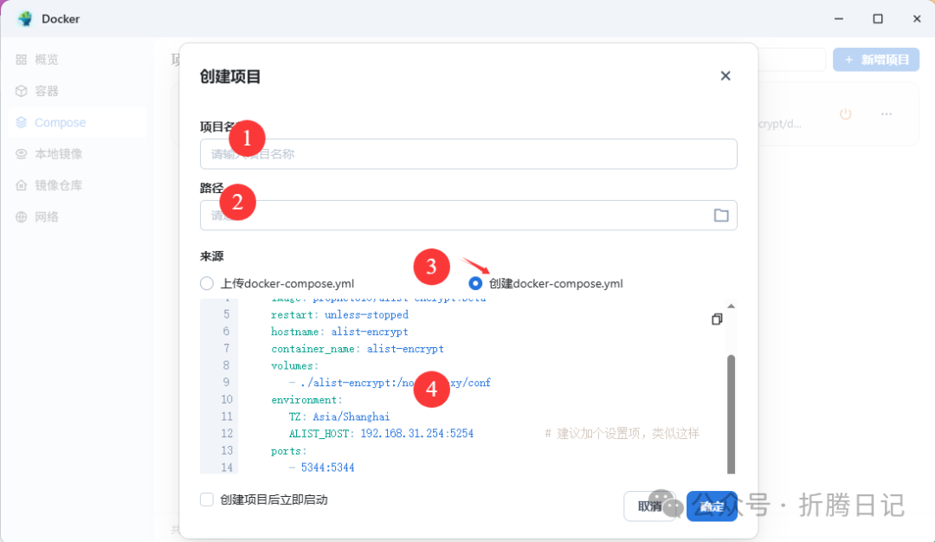Click the Docker app logo in title bar
The width and height of the screenshot is (935, 542).
25,18
